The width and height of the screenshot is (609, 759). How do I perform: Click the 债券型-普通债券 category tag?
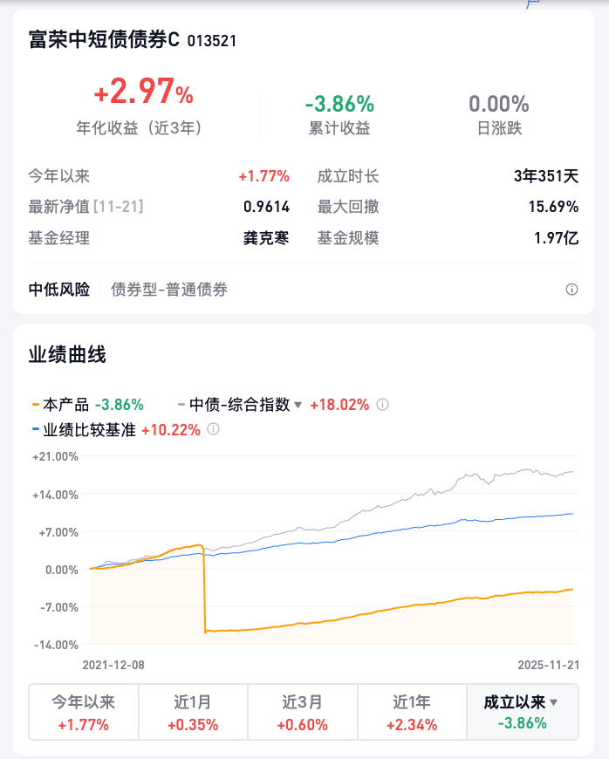tap(169, 290)
